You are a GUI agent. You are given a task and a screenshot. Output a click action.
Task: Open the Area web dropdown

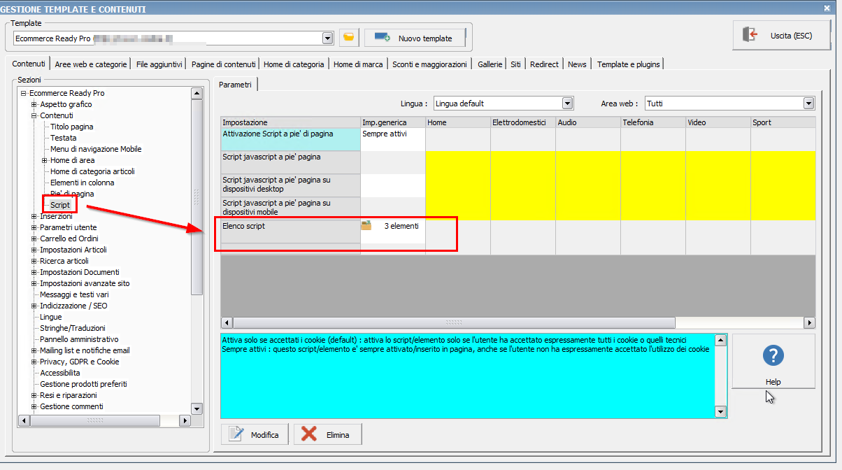coord(809,104)
